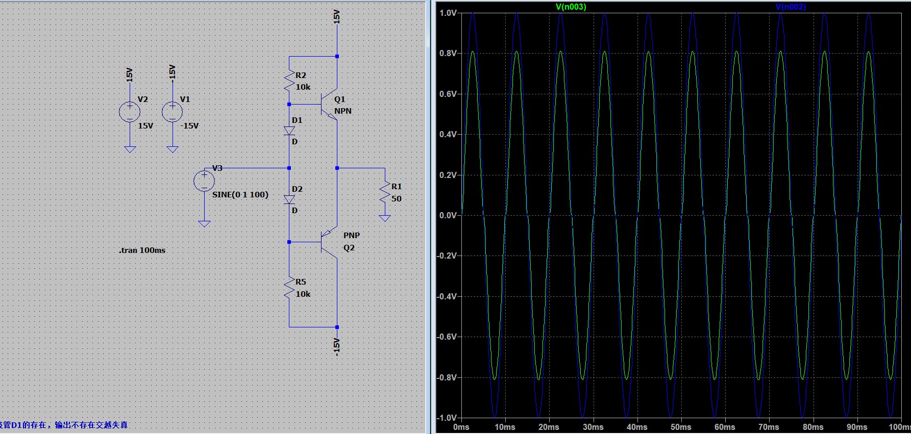The image size is (911, 434).
Task: Click the 1.0V vertical axis label
Action: point(448,13)
